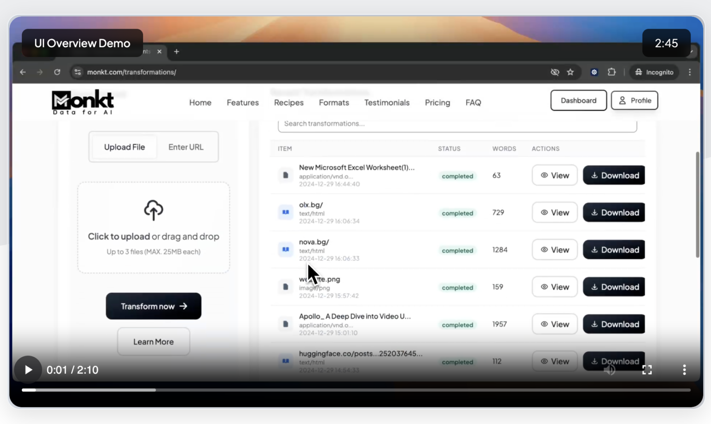
Task: Click the eye icon on nova.bg/ View button
Action: coord(543,250)
